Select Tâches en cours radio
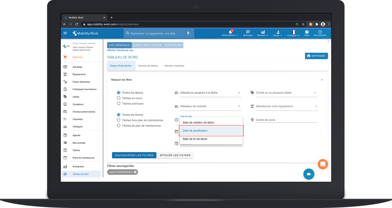 [119, 98]
